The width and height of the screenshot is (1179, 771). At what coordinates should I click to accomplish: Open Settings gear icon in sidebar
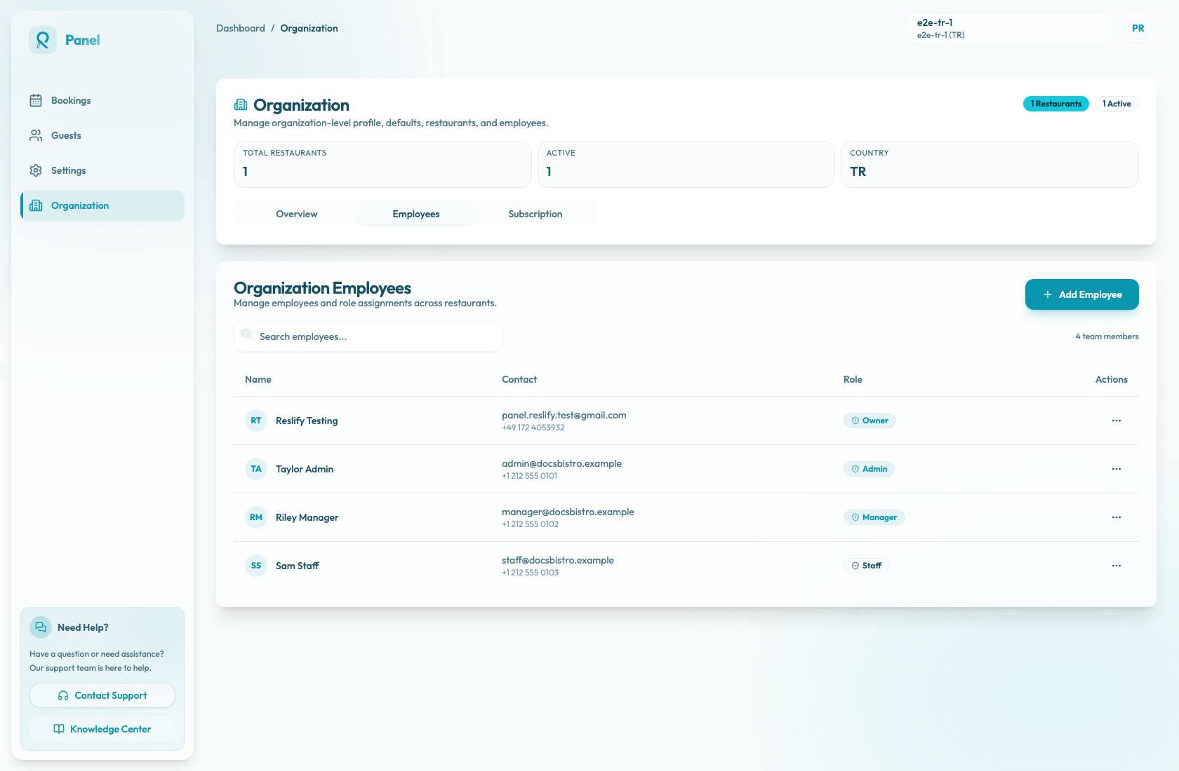click(36, 170)
